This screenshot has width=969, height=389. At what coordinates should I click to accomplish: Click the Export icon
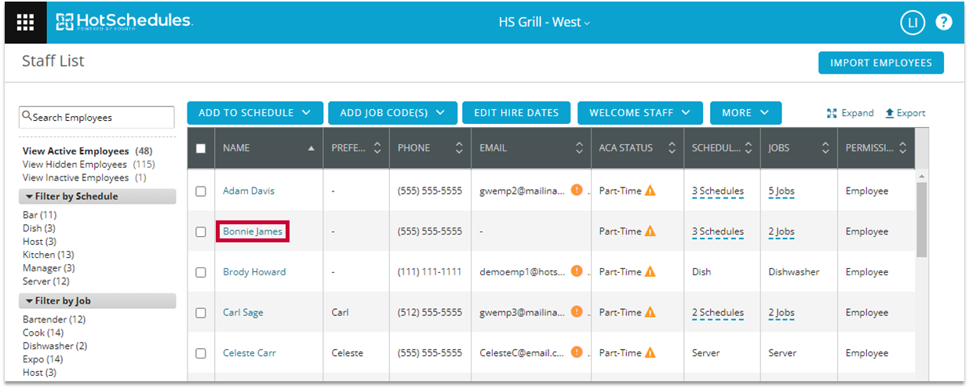[x=890, y=113]
